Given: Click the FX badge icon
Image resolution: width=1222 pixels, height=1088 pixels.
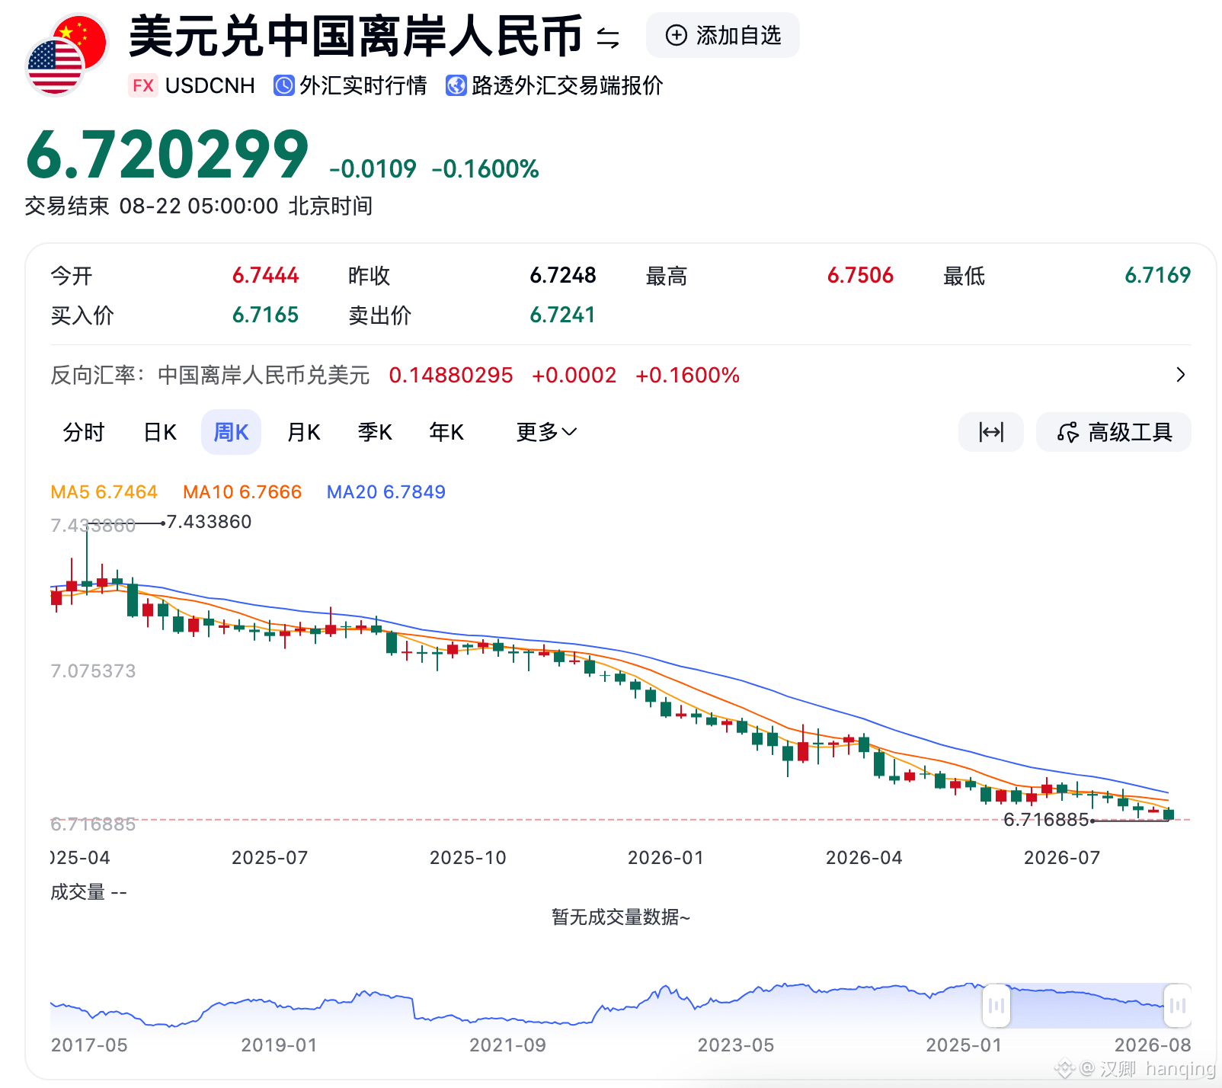Looking at the screenshot, I should tap(143, 85).
